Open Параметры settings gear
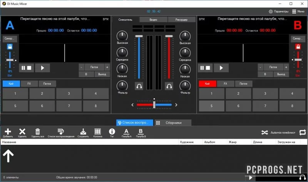The height and width of the screenshot is (182, 308). (271, 12)
